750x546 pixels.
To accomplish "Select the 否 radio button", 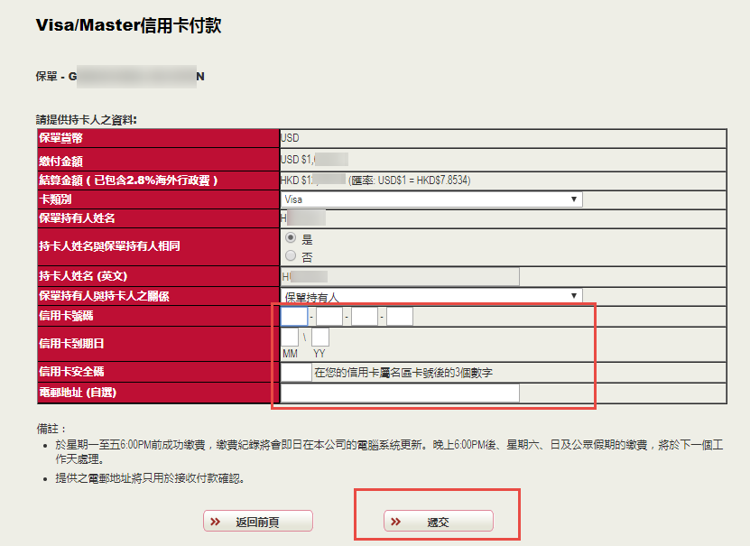I will coord(291,254).
